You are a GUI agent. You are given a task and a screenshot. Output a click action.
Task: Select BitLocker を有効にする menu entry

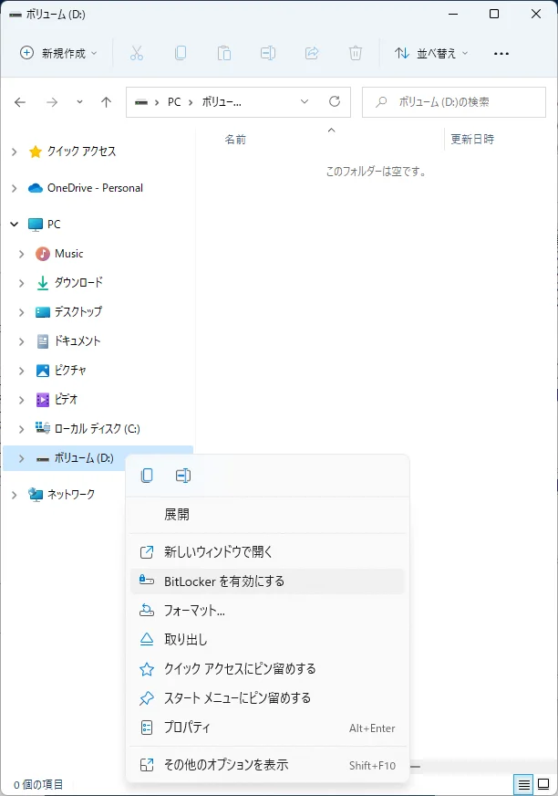pos(224,581)
